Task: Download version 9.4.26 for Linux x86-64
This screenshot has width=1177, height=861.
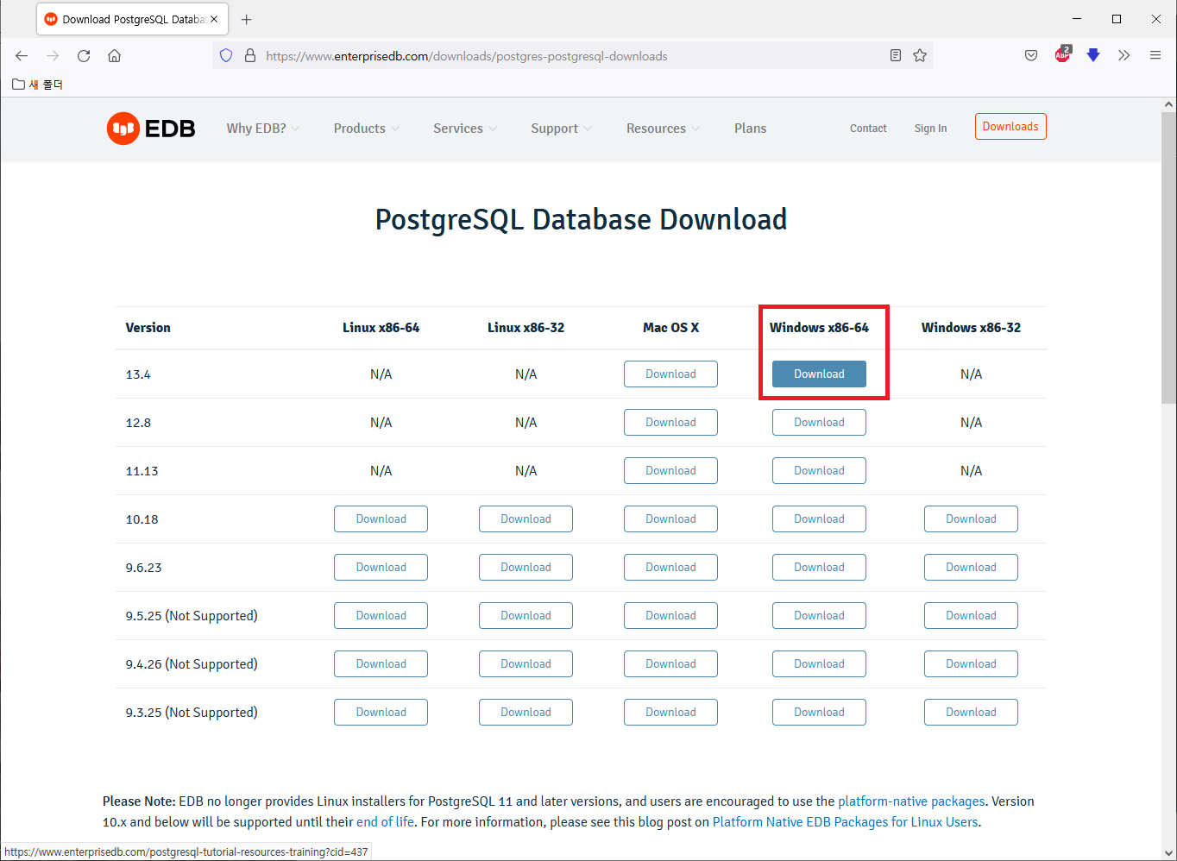Action: point(381,664)
